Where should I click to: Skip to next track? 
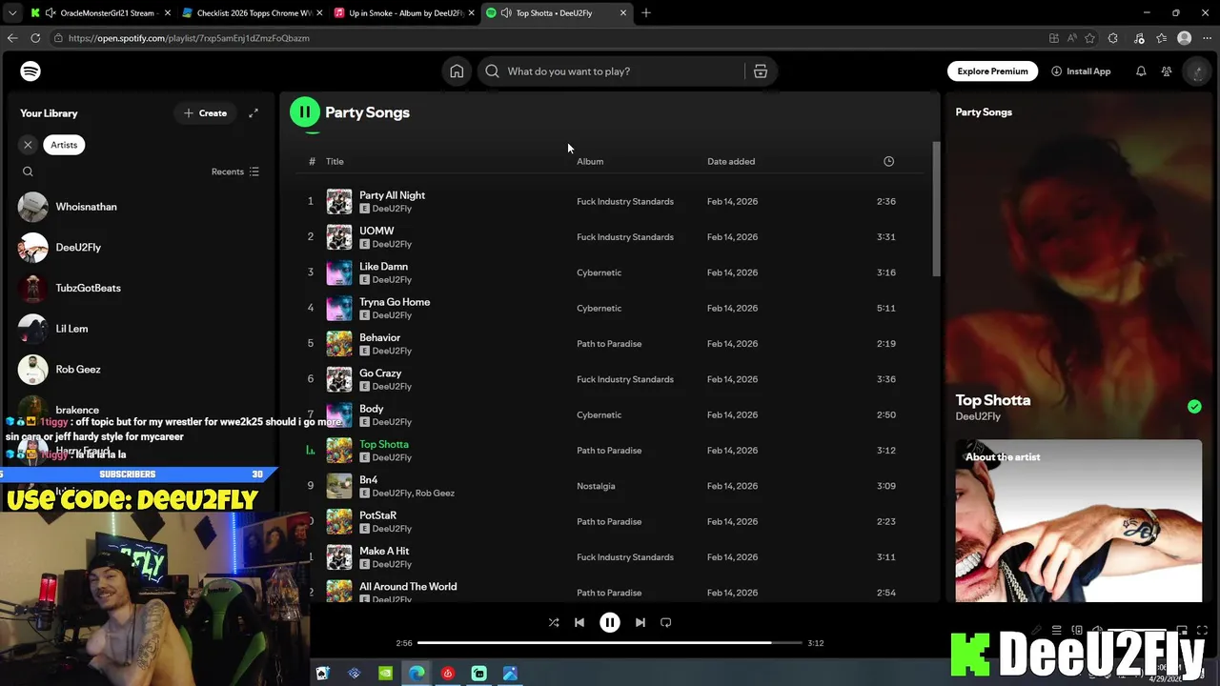[x=640, y=622]
